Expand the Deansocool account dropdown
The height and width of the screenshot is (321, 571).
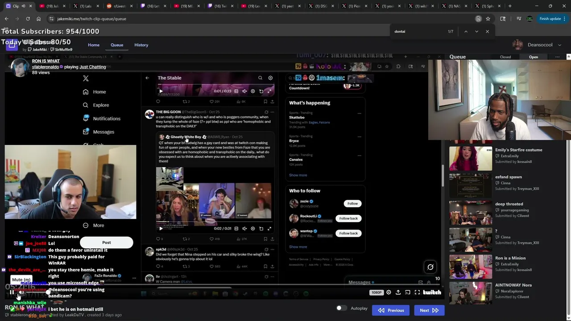559,45
